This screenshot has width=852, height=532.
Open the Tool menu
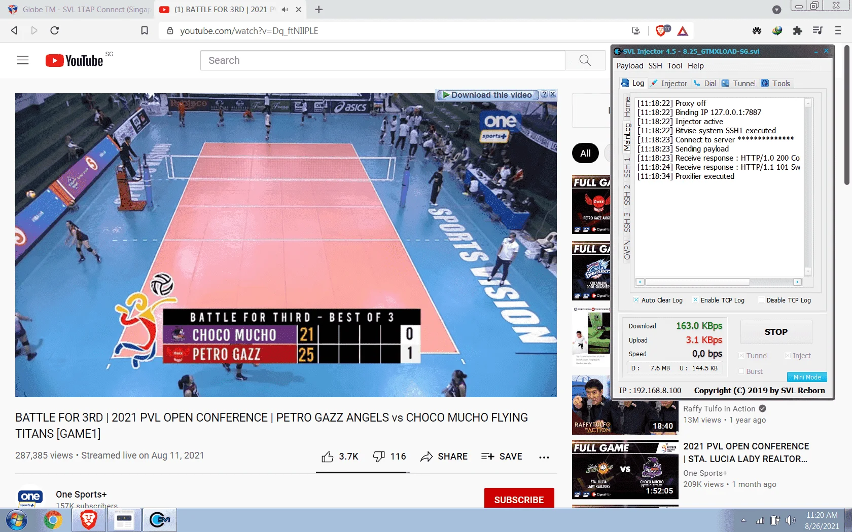tap(674, 66)
